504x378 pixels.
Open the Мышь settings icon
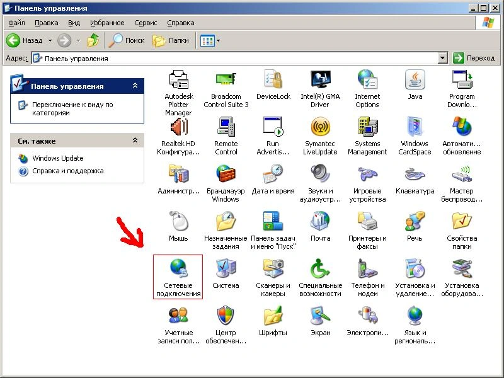pyautogui.click(x=178, y=221)
